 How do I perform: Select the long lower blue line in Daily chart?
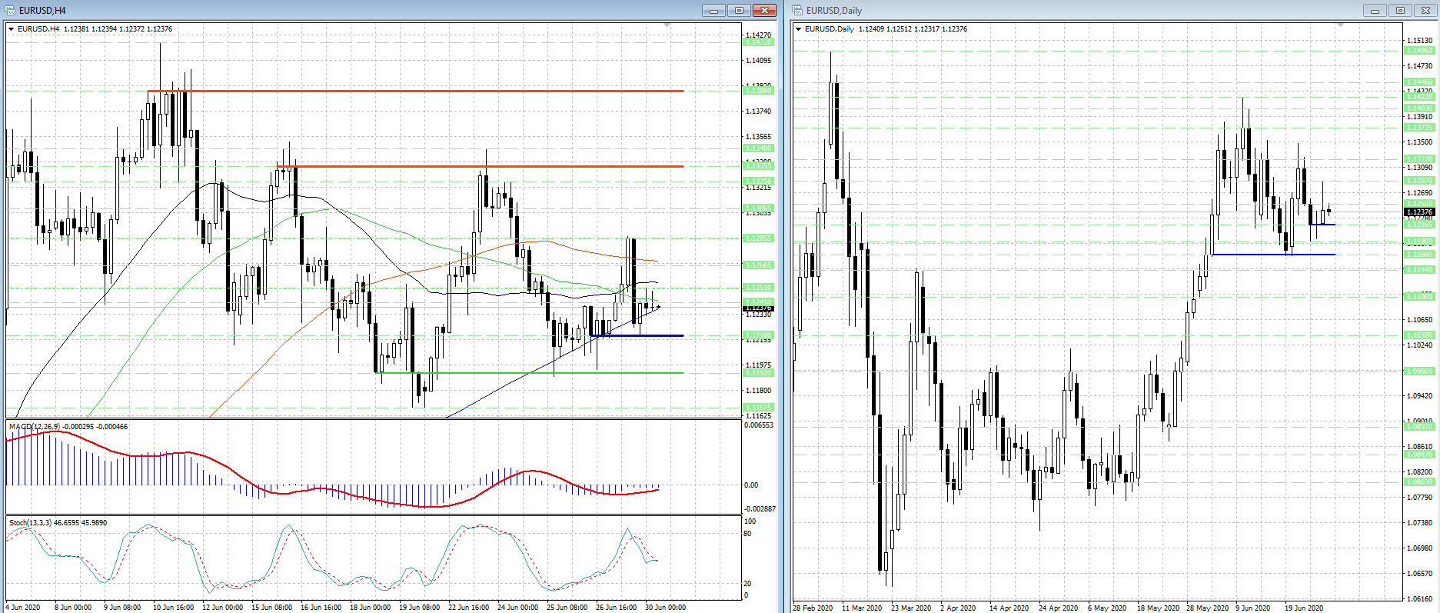coord(1273,255)
